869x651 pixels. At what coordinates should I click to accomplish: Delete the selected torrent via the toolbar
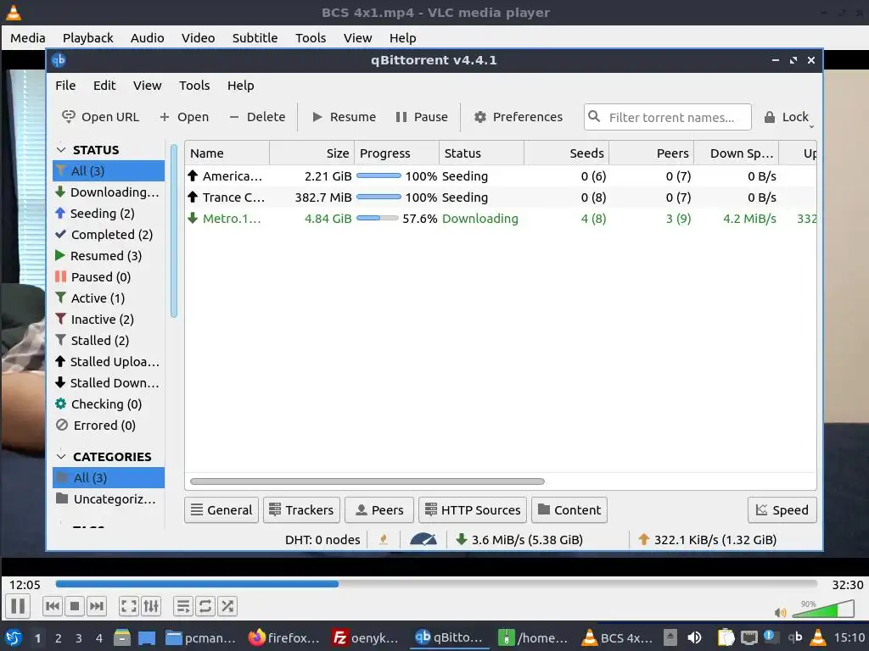pyautogui.click(x=258, y=117)
